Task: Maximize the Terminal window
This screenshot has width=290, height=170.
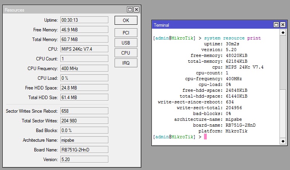Action: pyautogui.click(x=276, y=25)
